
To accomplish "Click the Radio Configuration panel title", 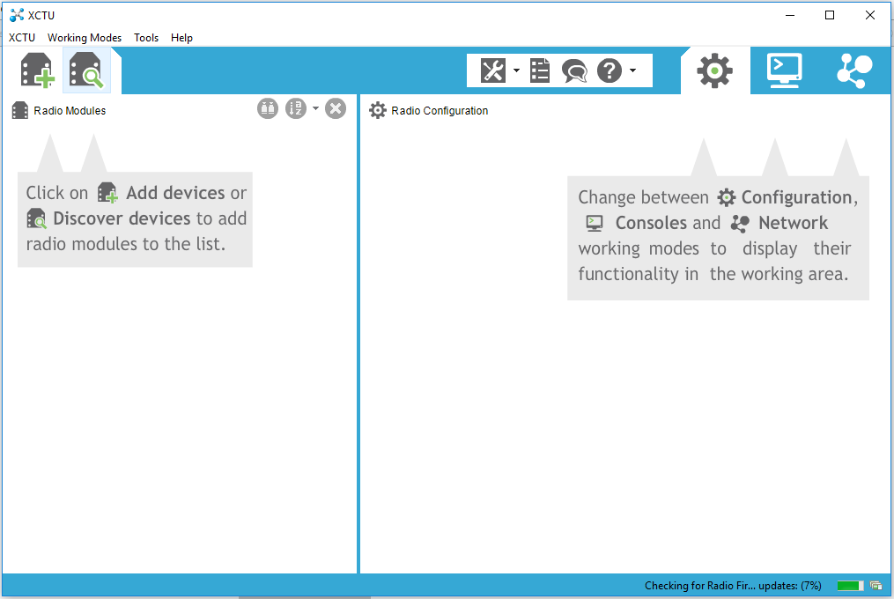I will click(440, 111).
